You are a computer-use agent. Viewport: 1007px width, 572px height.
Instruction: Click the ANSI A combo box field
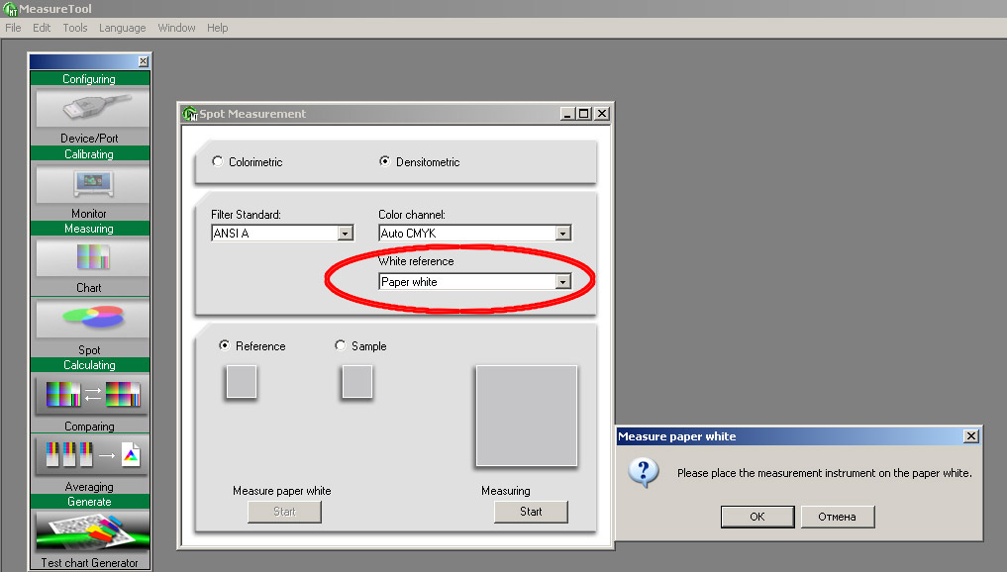click(x=282, y=233)
